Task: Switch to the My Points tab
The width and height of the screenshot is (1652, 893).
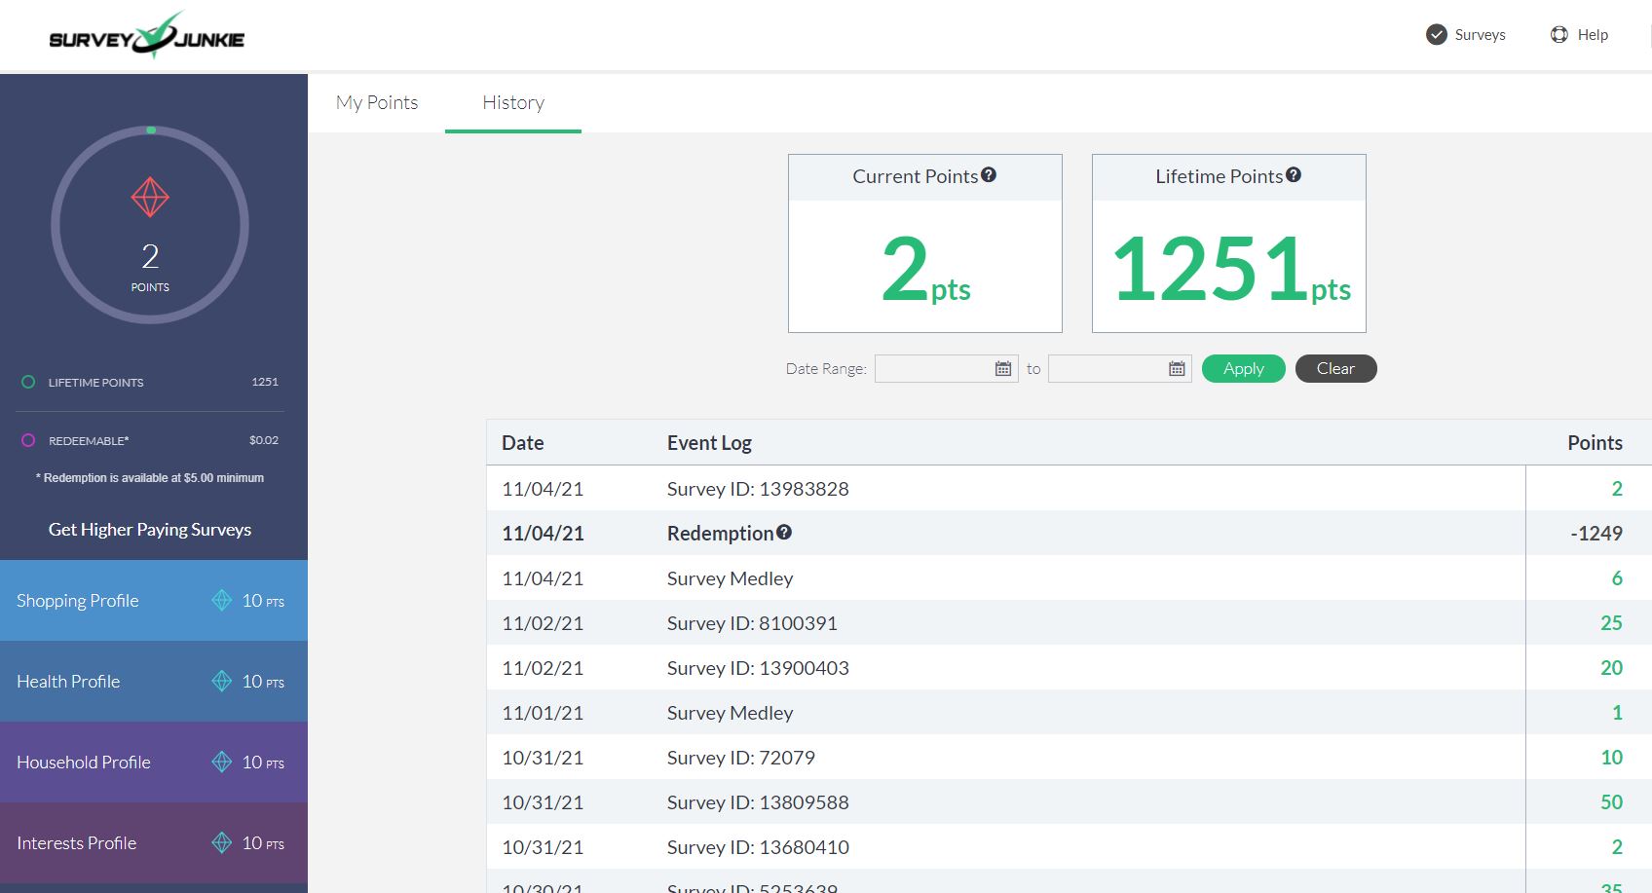Action: pyautogui.click(x=377, y=103)
